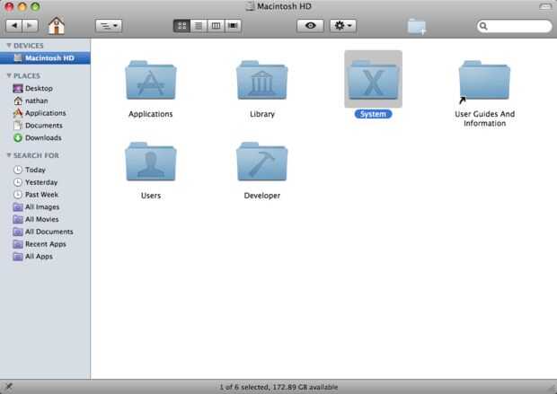The width and height of the screenshot is (557, 394).
Task: Go back with the left arrow button
Action: (x=14, y=25)
